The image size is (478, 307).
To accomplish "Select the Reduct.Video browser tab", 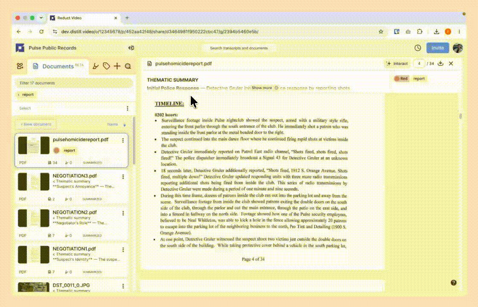I will pyautogui.click(x=84, y=18).
